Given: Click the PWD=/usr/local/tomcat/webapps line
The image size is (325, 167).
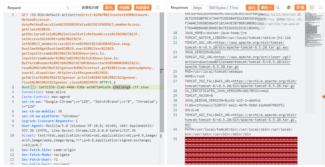Looking at the screenshot, I should (214, 71).
